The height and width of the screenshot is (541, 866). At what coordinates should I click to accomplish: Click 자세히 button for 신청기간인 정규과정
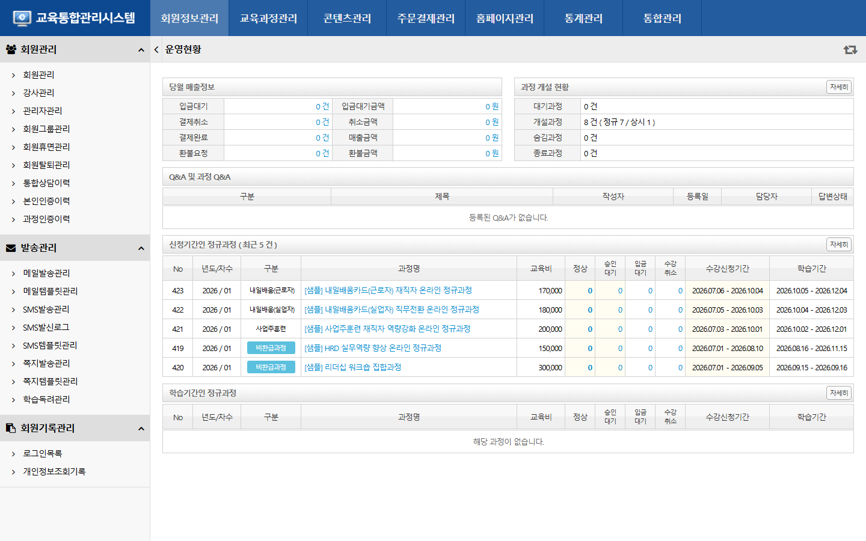839,245
